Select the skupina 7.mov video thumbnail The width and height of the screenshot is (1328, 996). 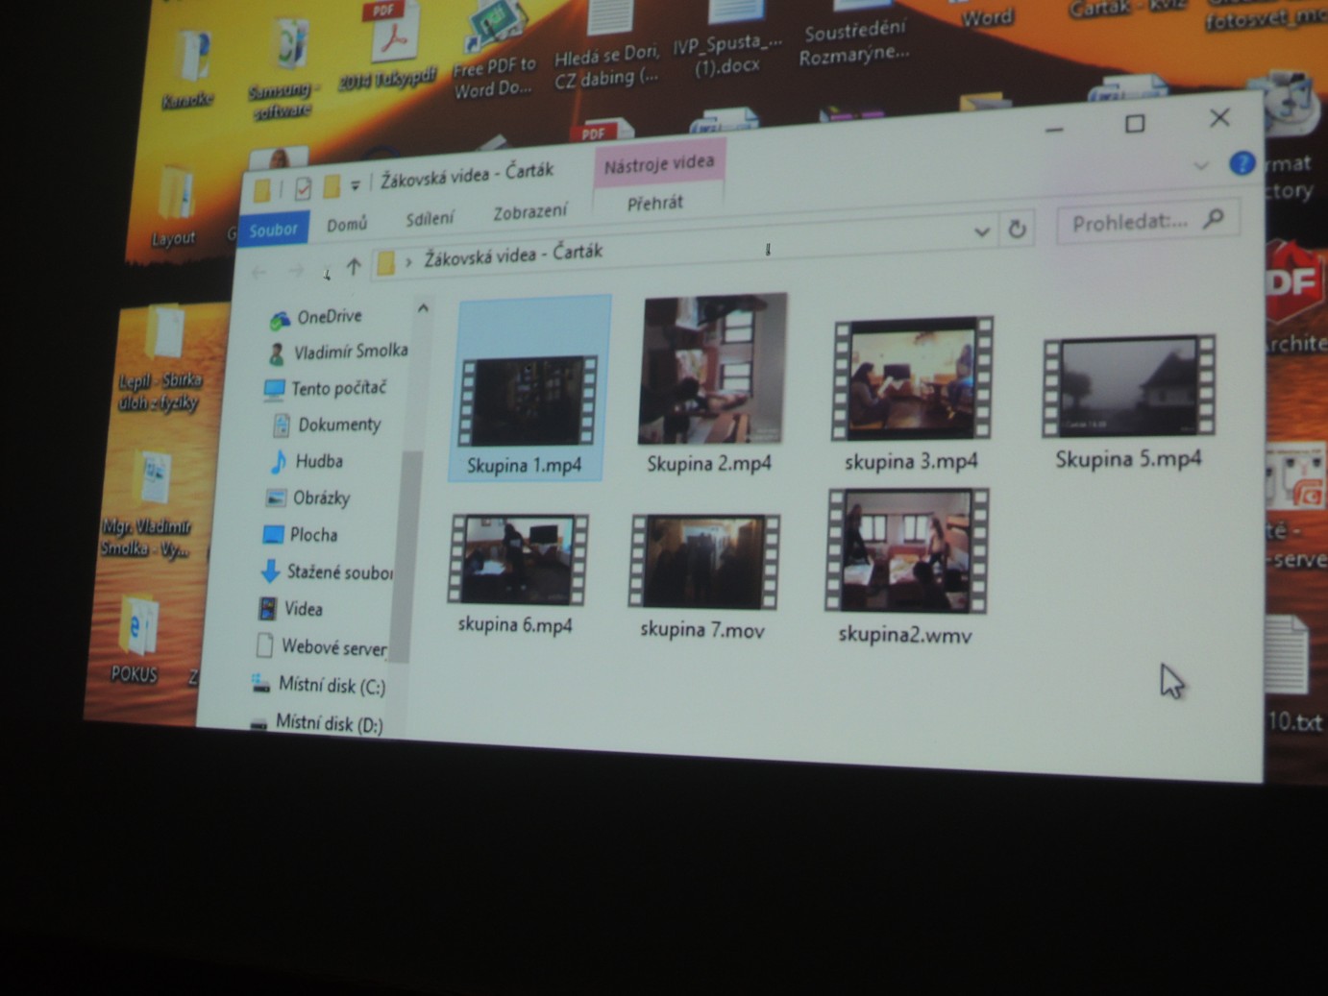click(703, 562)
